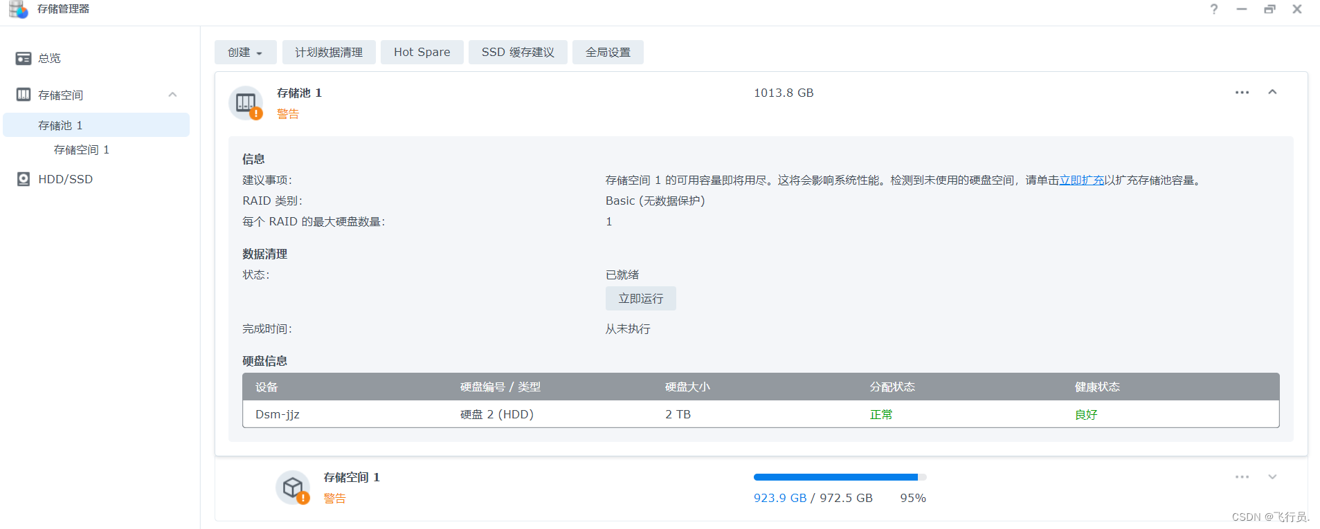Click the 立即运行 button

click(640, 299)
